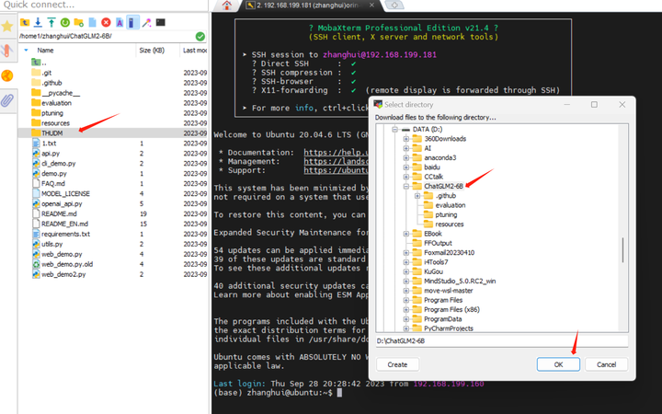Expand the Foxmail20230410 folder node
This screenshot has height=414, width=662.
click(405, 253)
